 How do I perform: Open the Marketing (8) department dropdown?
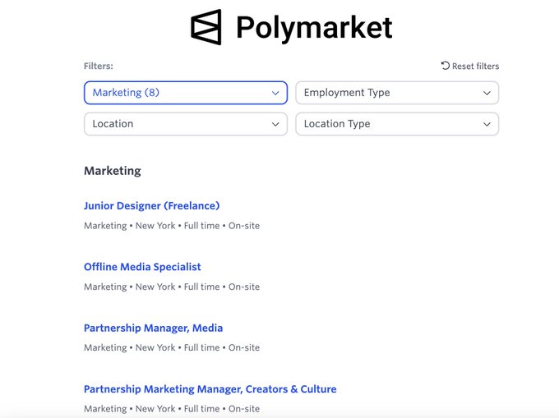[x=186, y=93]
